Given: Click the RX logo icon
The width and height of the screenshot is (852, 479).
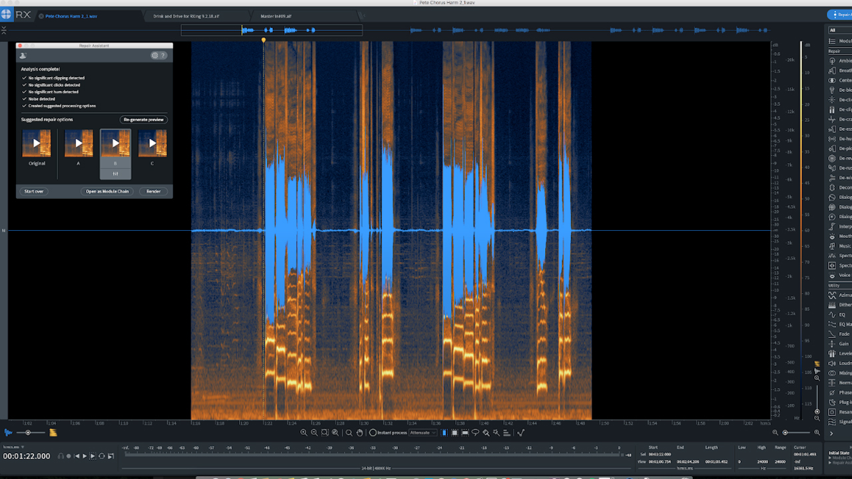Looking at the screenshot, I should [x=6, y=15].
